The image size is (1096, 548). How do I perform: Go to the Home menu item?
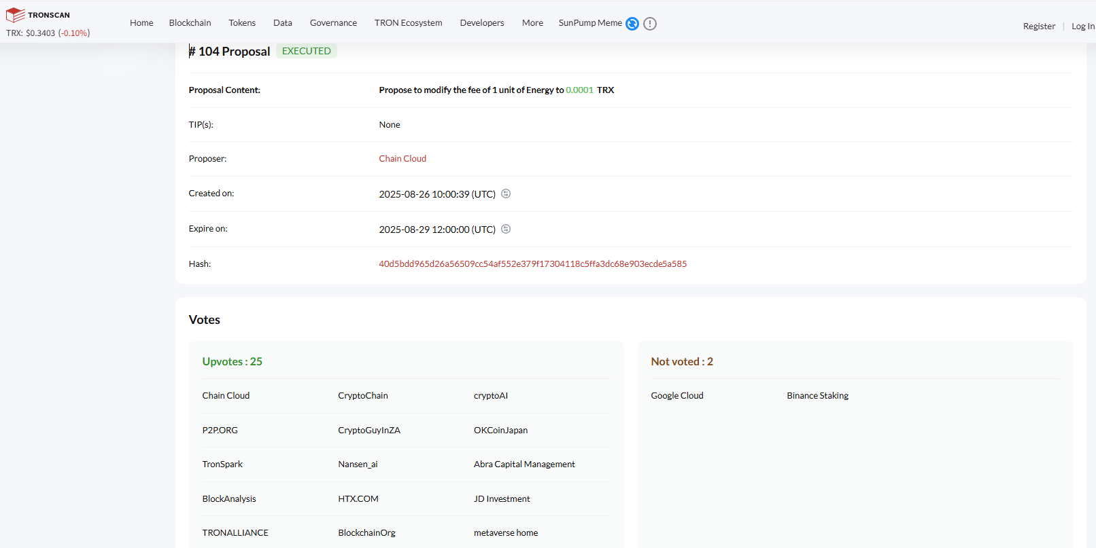point(141,23)
